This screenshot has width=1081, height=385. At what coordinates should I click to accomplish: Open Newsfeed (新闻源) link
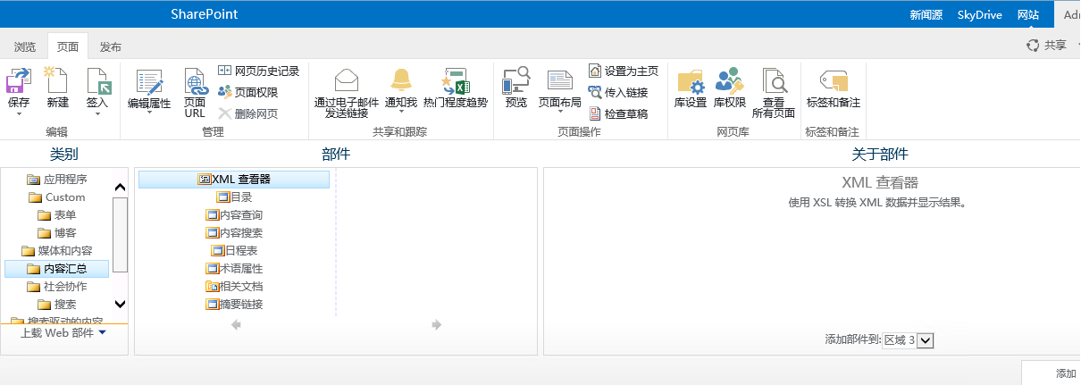point(926,15)
